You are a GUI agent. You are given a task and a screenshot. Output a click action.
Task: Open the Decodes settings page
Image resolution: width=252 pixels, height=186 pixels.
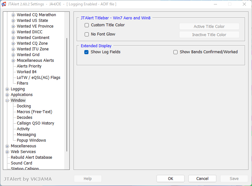tap(24, 118)
